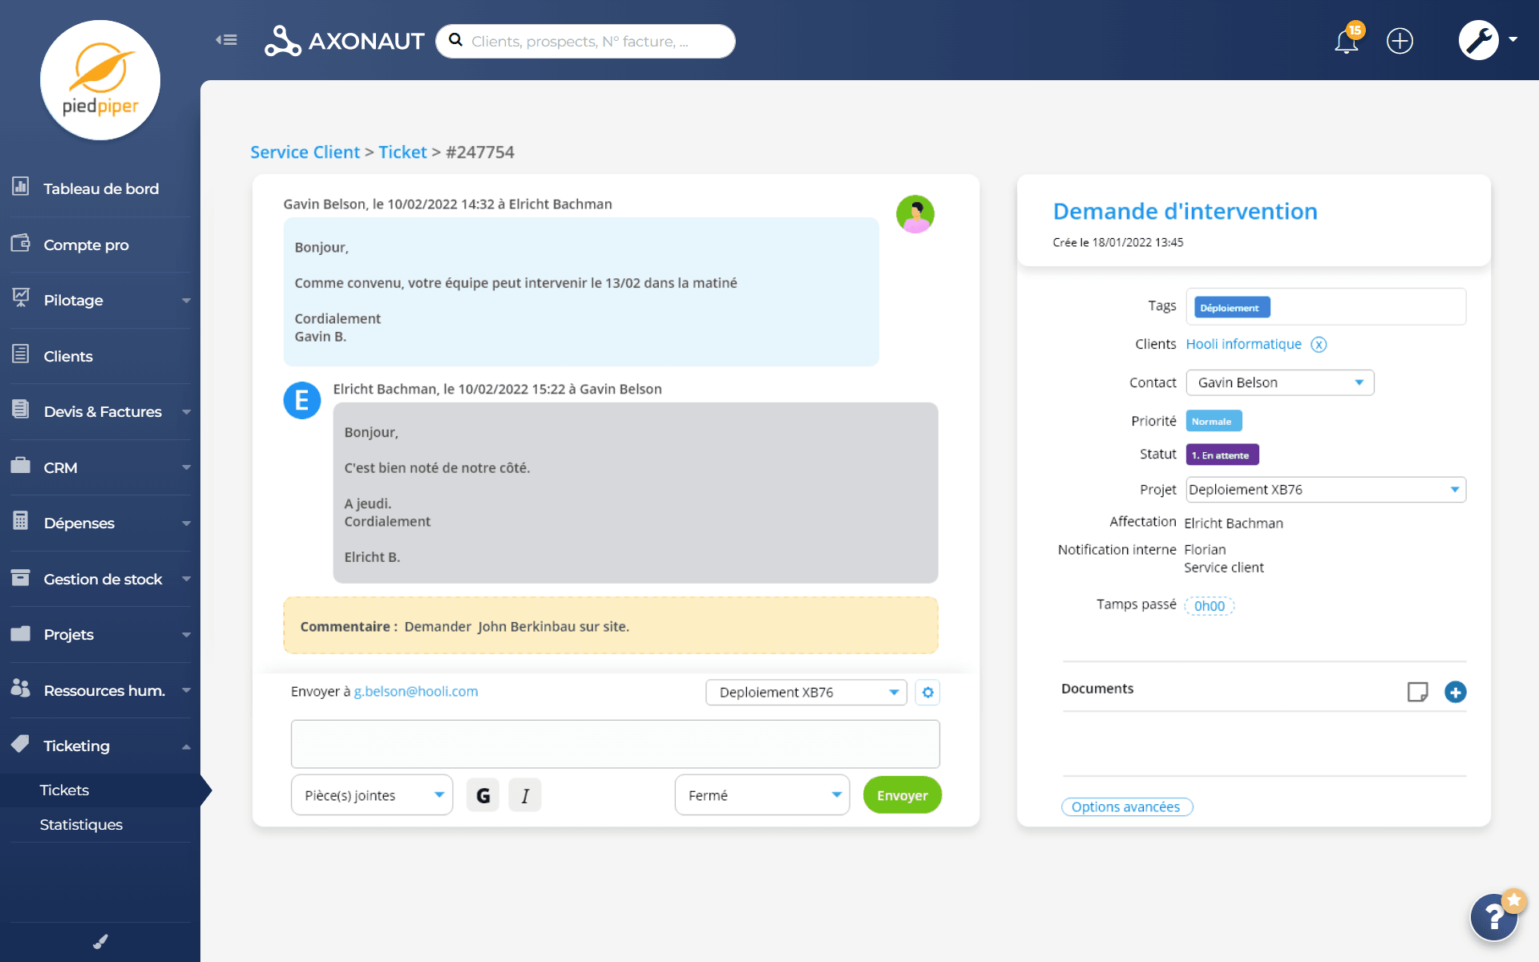Image resolution: width=1539 pixels, height=962 pixels.
Task: Click the reply message text field
Action: [615, 744]
